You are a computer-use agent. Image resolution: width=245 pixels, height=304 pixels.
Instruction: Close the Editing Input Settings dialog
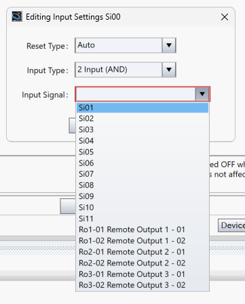[225, 17]
